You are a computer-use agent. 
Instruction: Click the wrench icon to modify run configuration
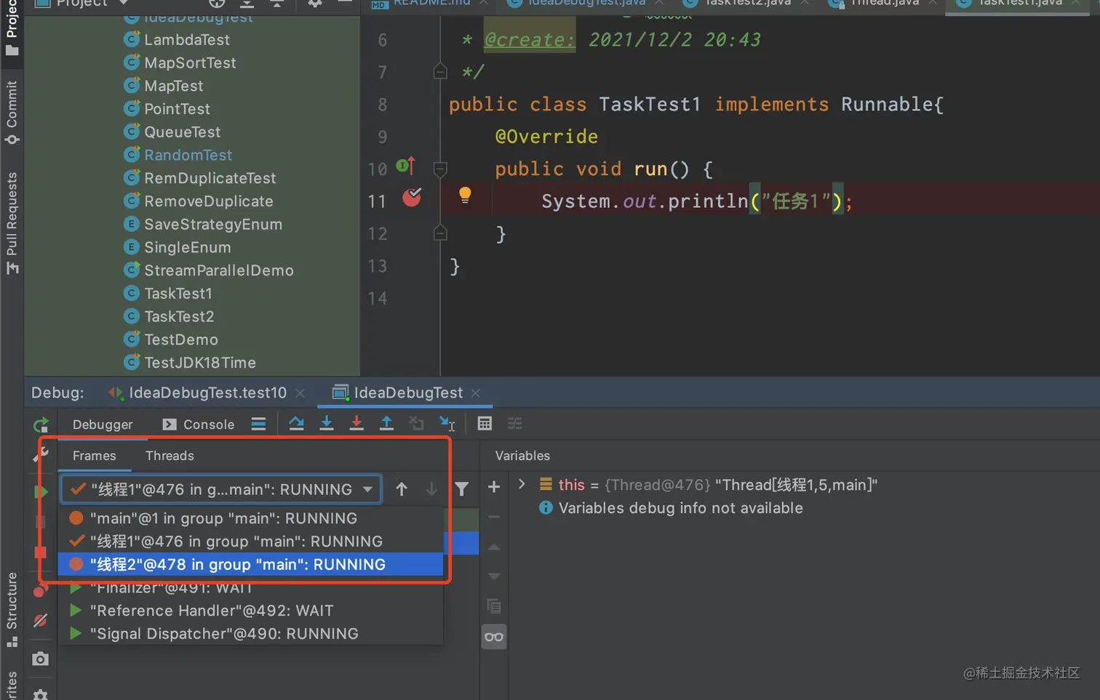pos(41,454)
